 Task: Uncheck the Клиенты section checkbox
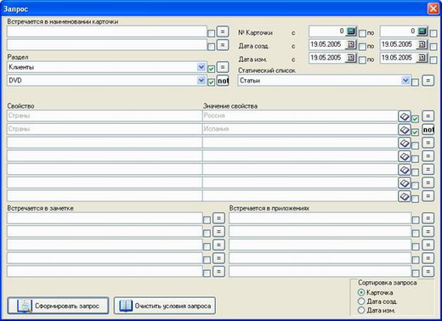(211, 69)
